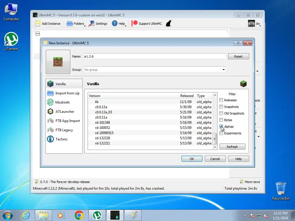Click the Paint icon in the taskbar

[133, 215]
